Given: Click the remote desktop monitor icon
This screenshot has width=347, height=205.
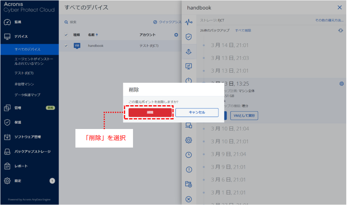Looking at the screenshot, I should pyautogui.click(x=189, y=66).
